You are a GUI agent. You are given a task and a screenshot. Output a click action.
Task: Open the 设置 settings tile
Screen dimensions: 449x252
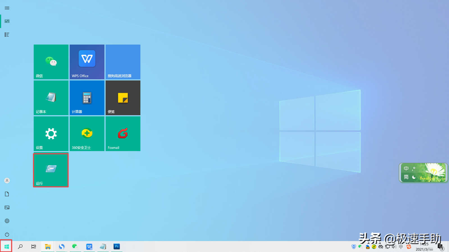51,134
